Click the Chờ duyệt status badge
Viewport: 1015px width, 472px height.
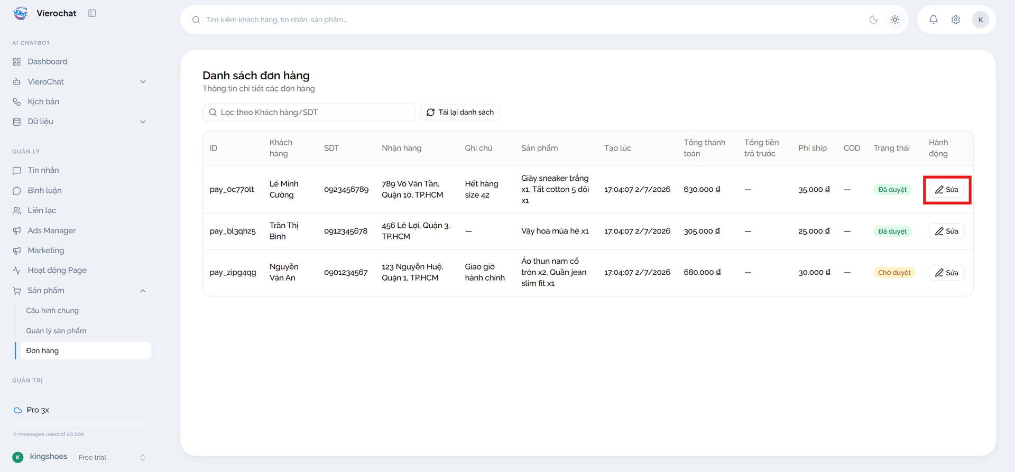894,273
